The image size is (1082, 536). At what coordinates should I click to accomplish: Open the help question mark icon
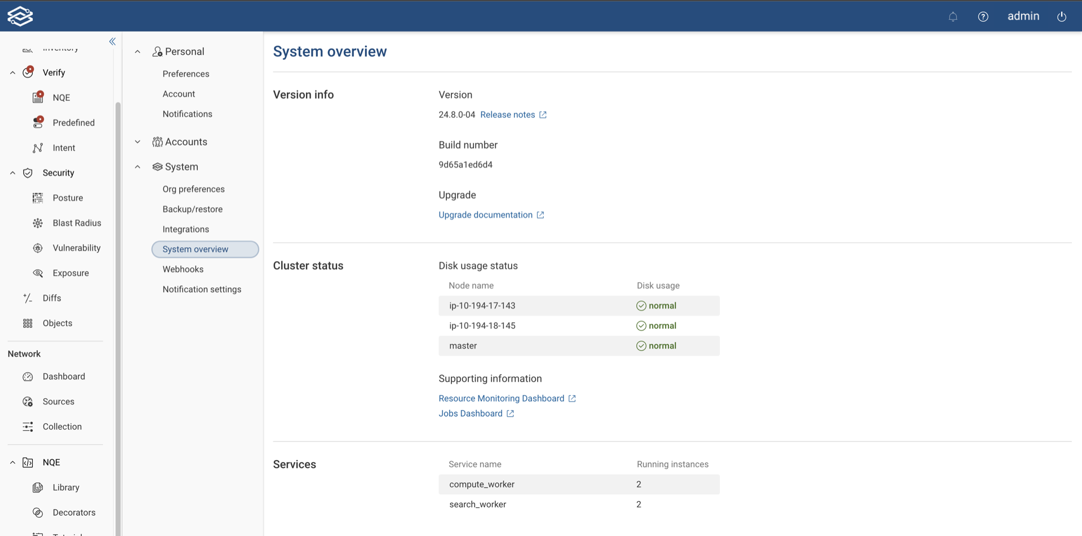tap(983, 16)
